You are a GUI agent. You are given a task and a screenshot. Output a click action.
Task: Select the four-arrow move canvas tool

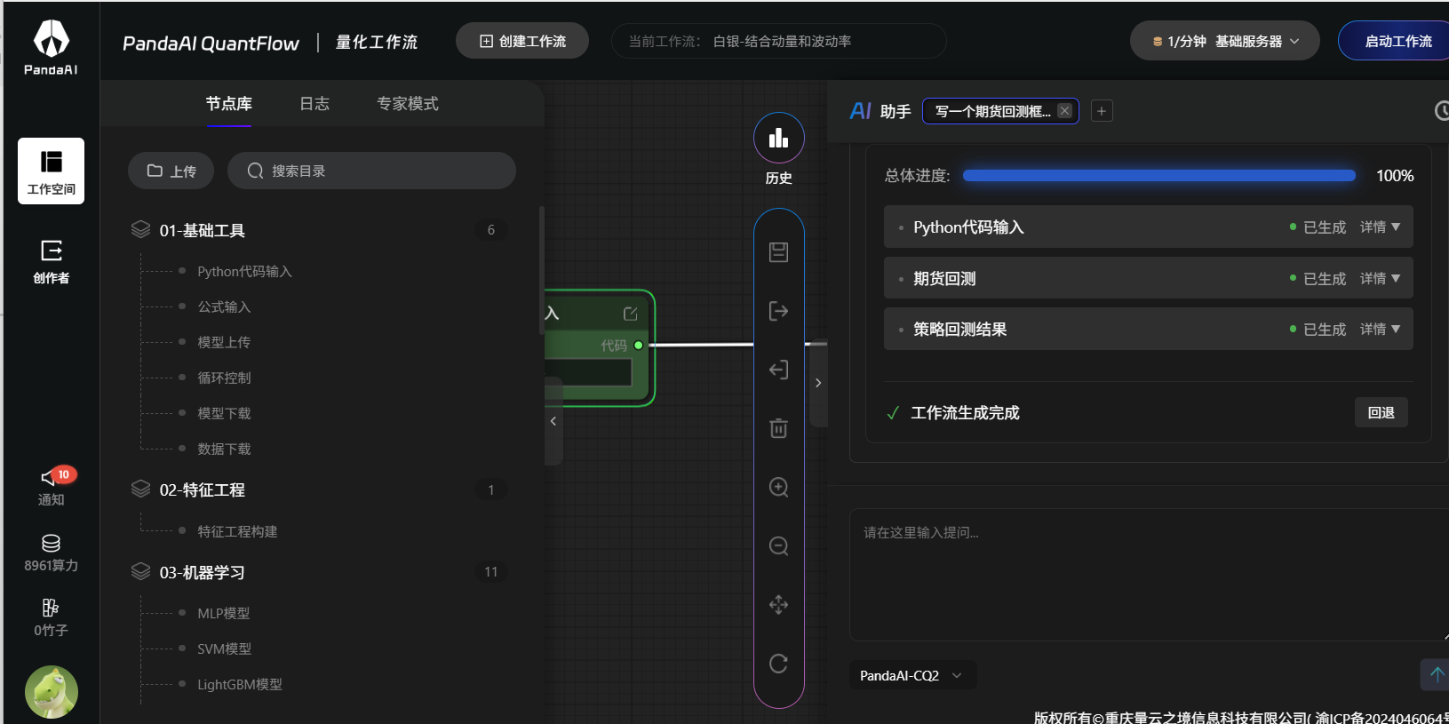pyautogui.click(x=779, y=605)
